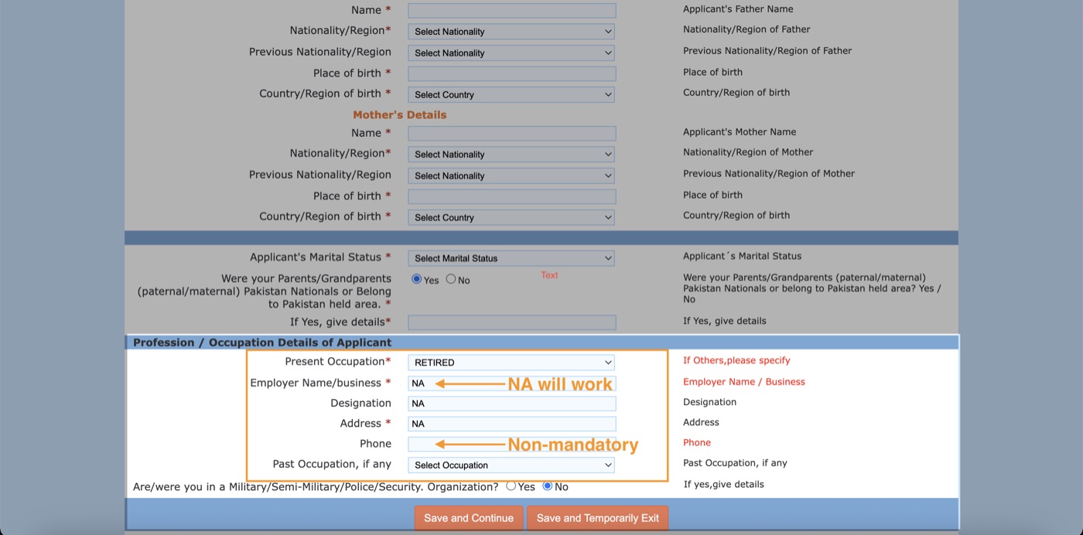Select No for Pakistan nationals question
1083x535 pixels.
pyautogui.click(x=451, y=279)
